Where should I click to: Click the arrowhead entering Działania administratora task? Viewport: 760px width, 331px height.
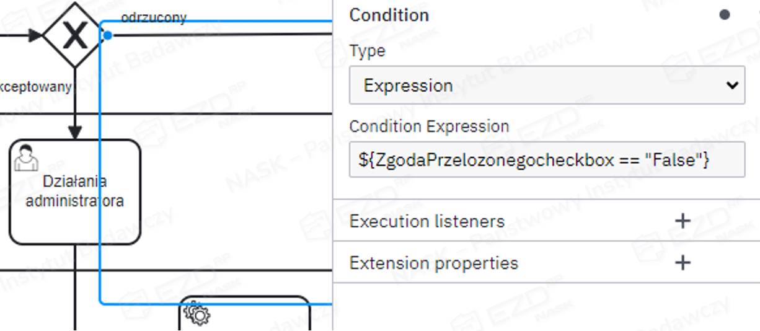(74, 132)
